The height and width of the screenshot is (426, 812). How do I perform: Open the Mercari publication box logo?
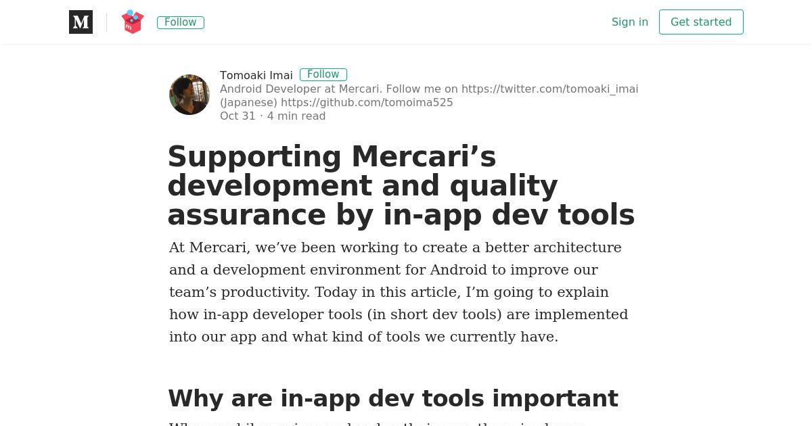pos(133,22)
